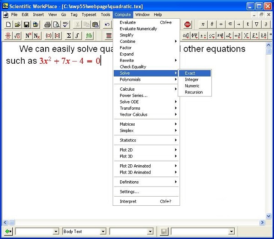Expand the Calculus submenu
This screenshot has height=239, width=274.
pos(146,89)
